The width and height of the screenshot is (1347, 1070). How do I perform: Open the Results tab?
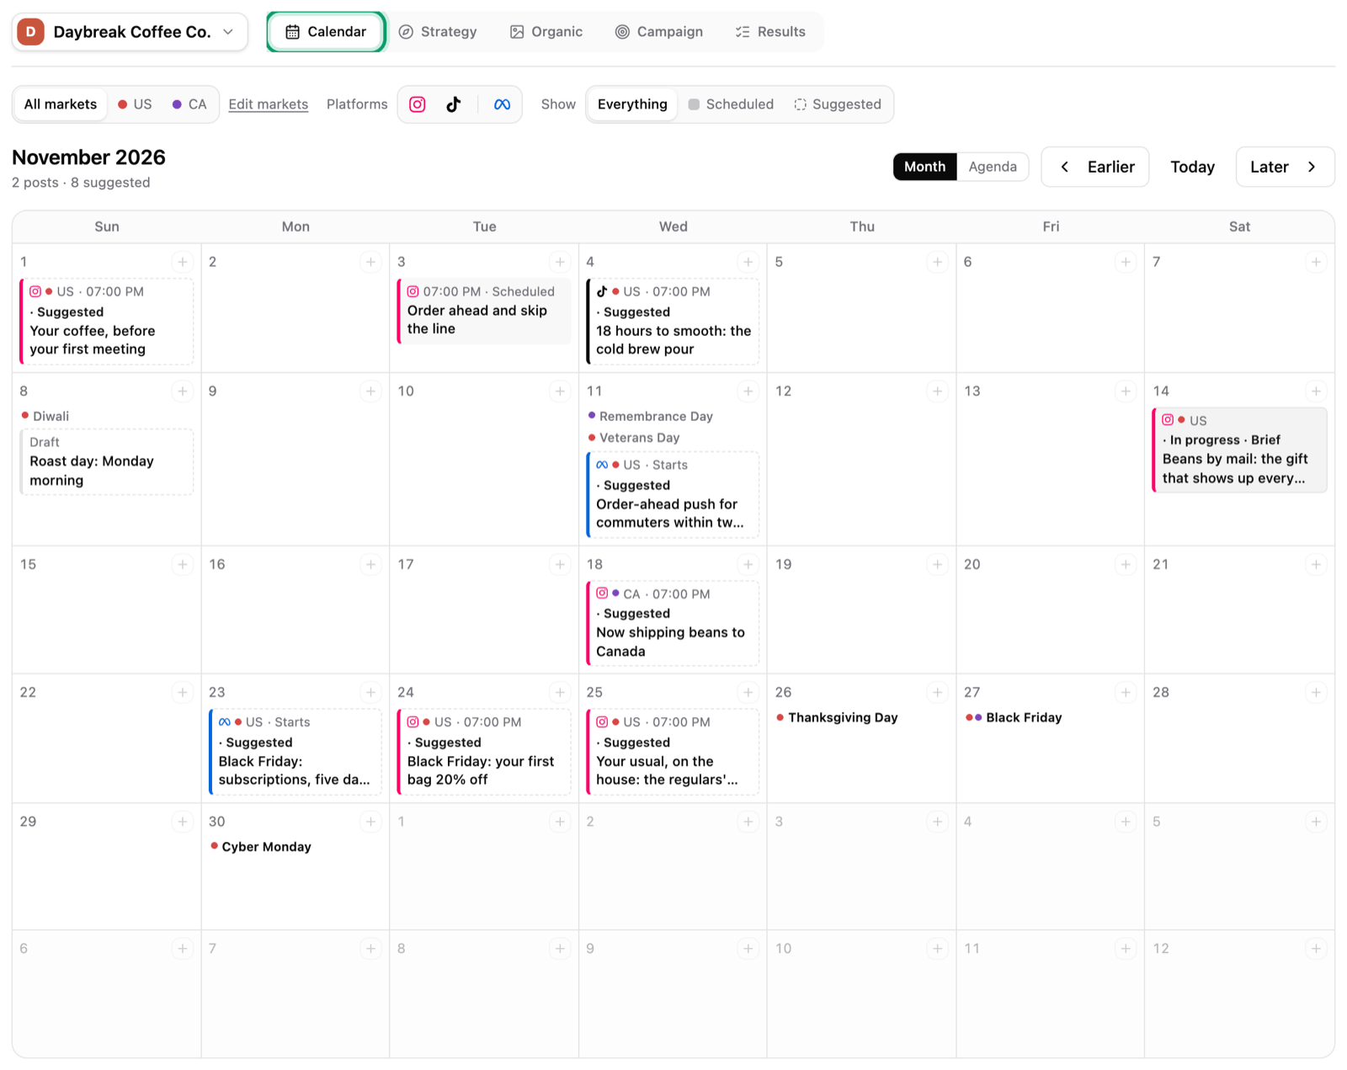[x=770, y=32]
